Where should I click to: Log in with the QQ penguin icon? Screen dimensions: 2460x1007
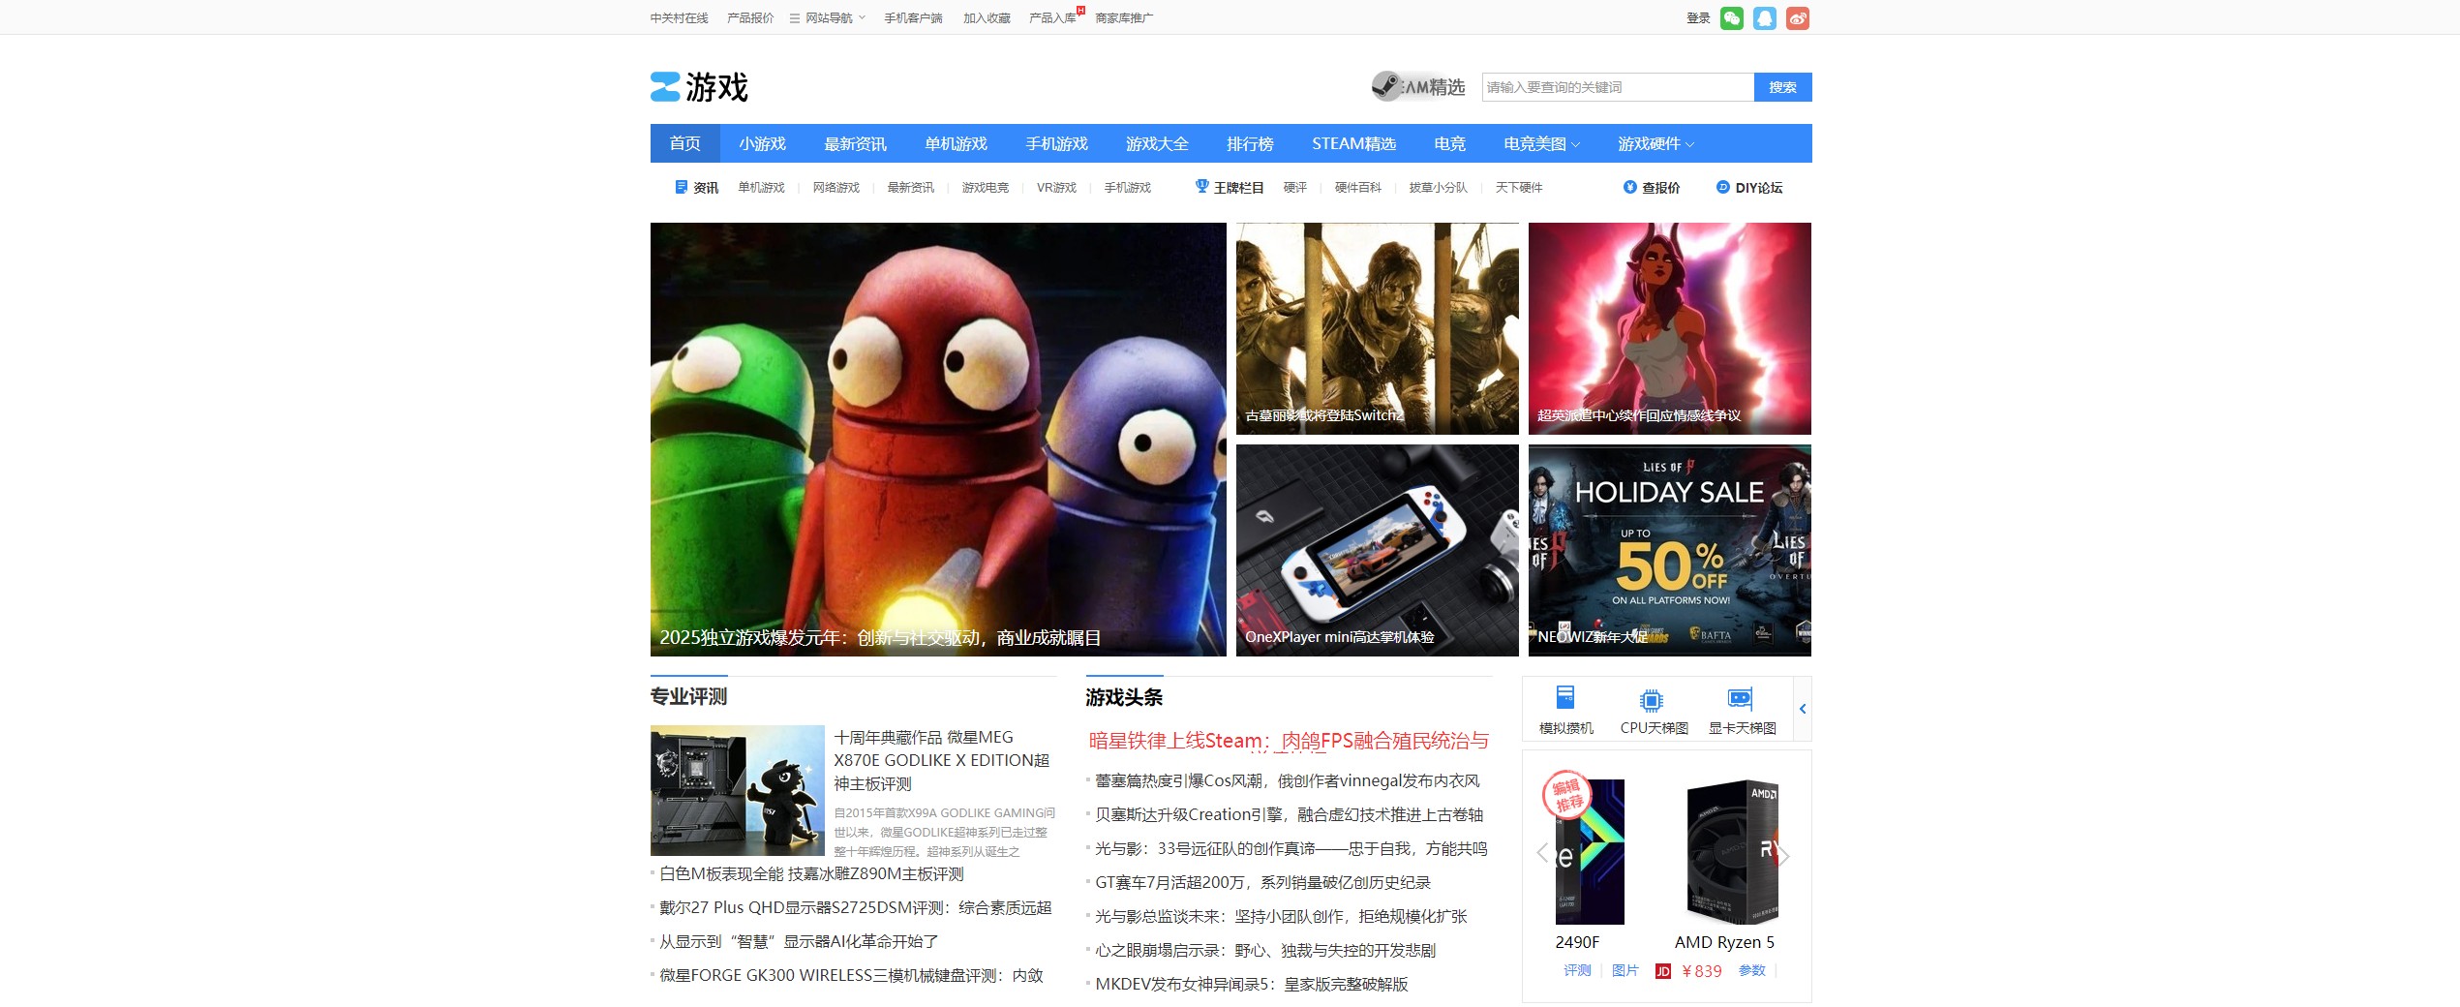(1766, 16)
